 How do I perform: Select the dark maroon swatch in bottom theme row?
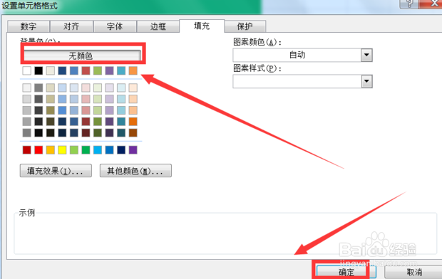pyautogui.click(x=86, y=132)
